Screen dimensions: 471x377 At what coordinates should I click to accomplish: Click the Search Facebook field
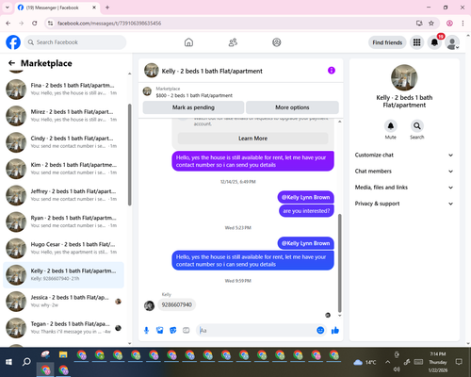[75, 42]
